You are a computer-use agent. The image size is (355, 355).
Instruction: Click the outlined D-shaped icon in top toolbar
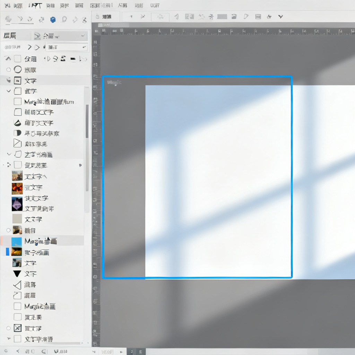tap(246, 17)
